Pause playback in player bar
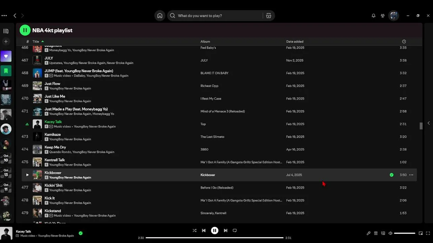Screen dimensions: 433x243 (x=214, y=231)
